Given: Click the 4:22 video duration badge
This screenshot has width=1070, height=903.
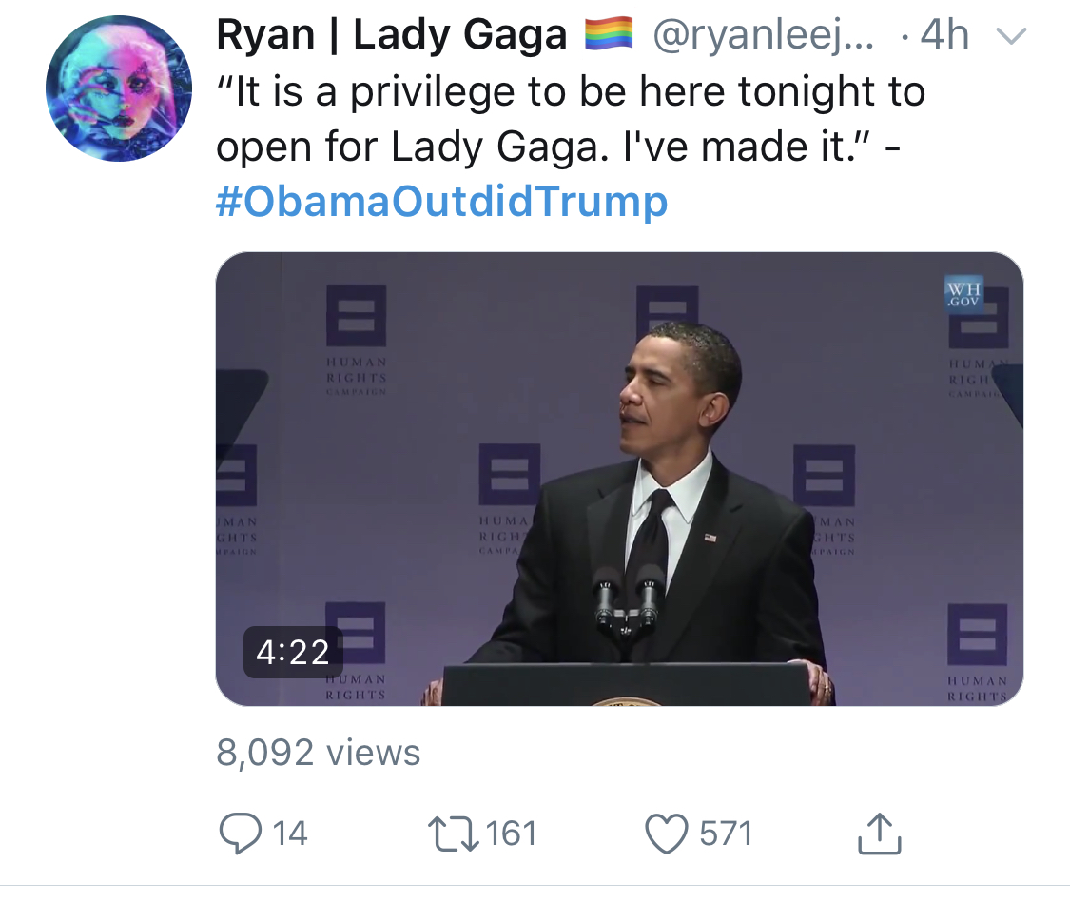Looking at the screenshot, I should [293, 652].
